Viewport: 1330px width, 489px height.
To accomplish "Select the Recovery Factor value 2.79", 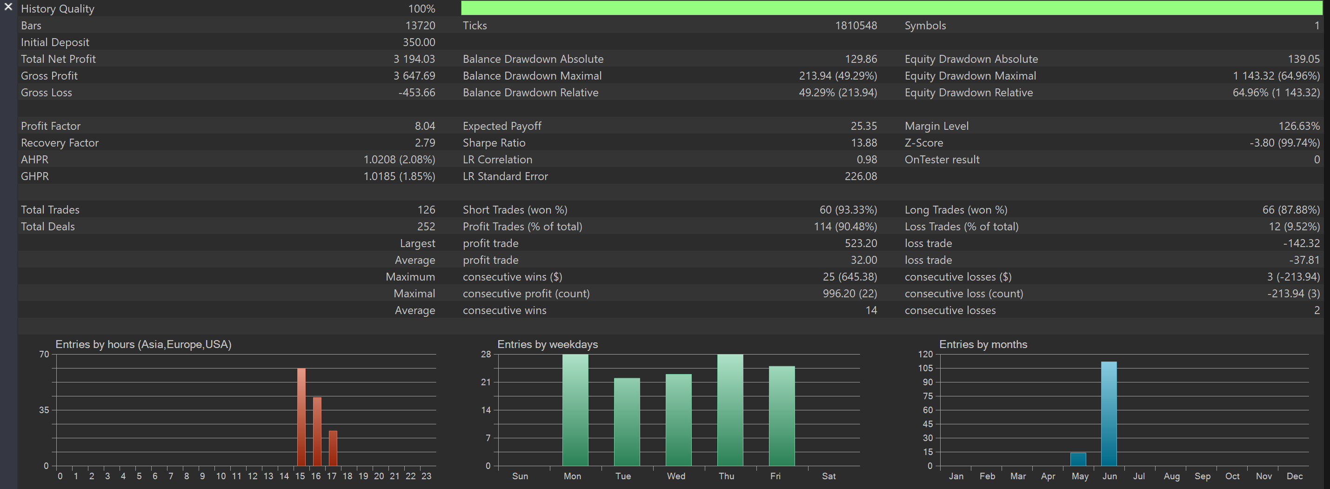I will pos(425,142).
